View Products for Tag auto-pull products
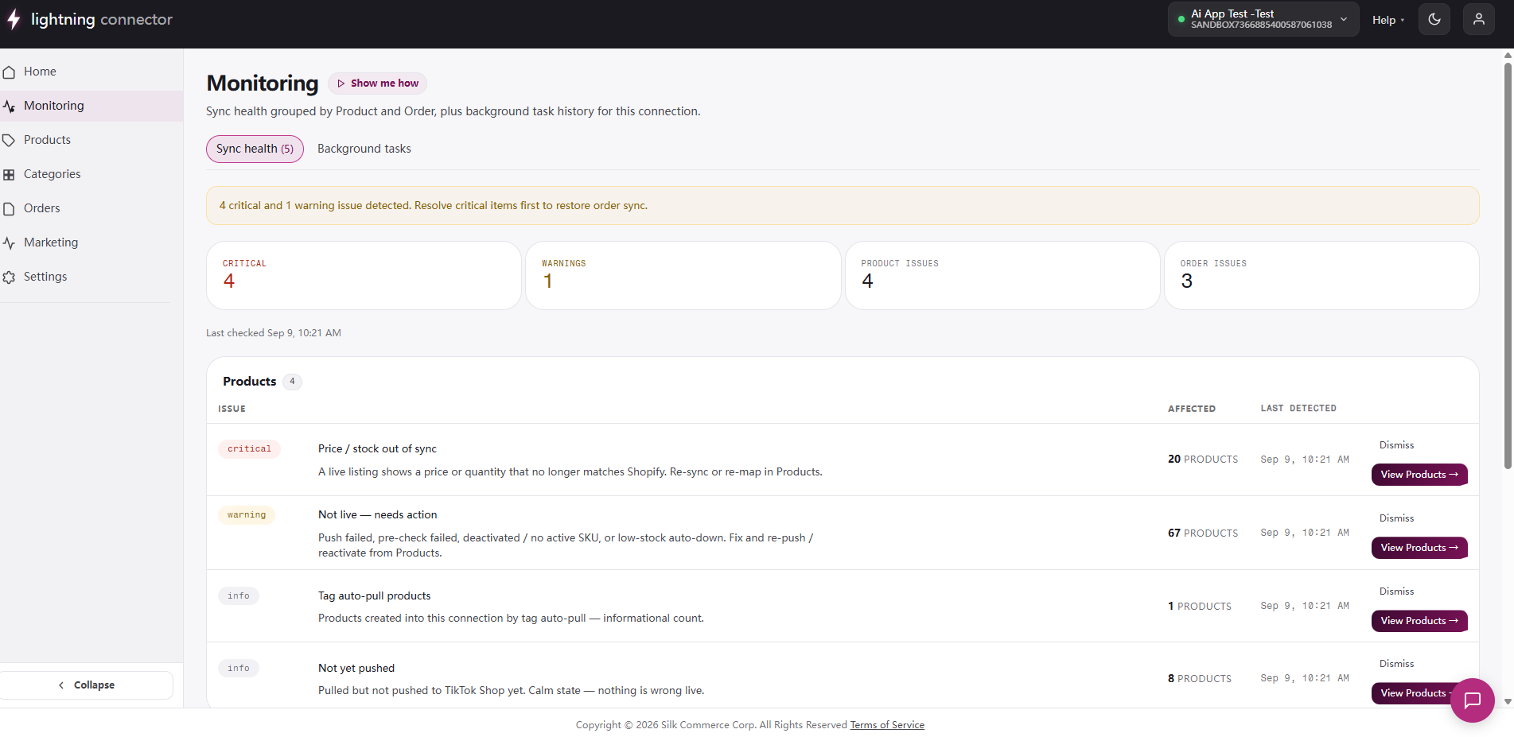The width and height of the screenshot is (1514, 737). click(x=1419, y=621)
